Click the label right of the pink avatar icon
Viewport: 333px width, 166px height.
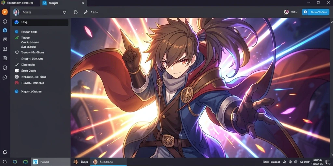point(294,12)
